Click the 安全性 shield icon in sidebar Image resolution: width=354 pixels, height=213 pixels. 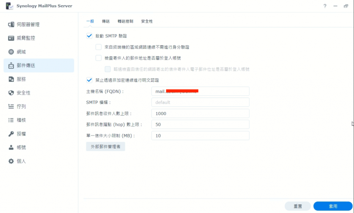pos(11,93)
